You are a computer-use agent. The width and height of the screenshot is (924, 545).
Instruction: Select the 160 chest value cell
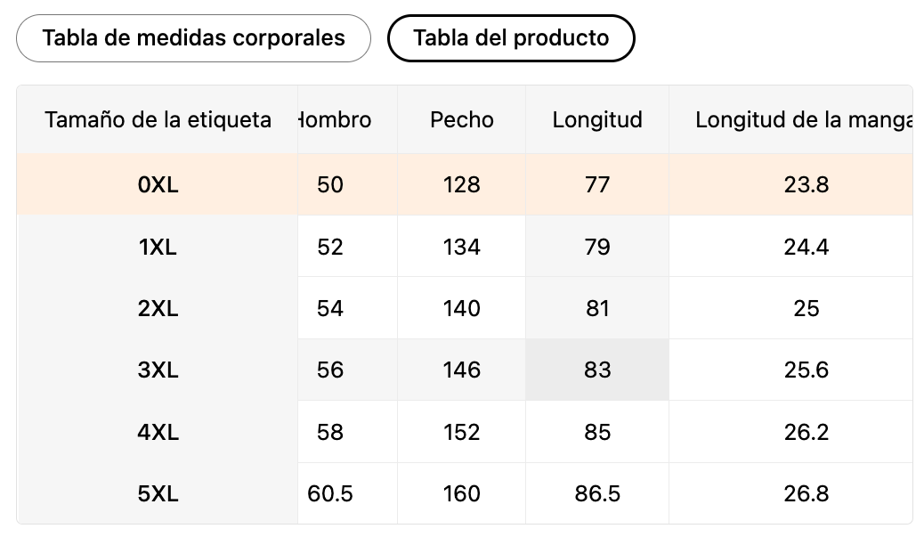tap(461, 493)
